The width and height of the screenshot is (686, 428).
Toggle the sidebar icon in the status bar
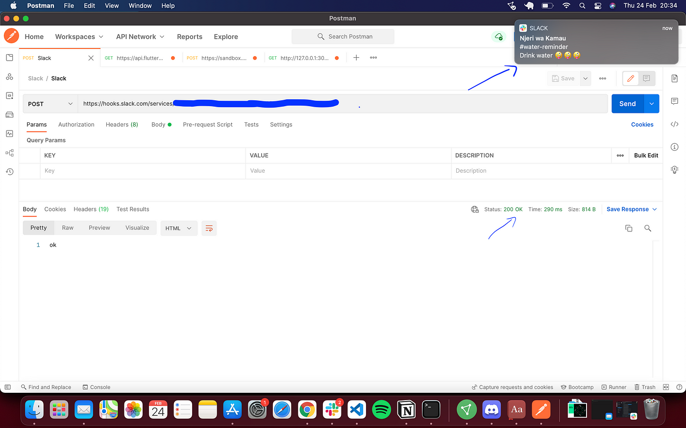click(x=7, y=387)
